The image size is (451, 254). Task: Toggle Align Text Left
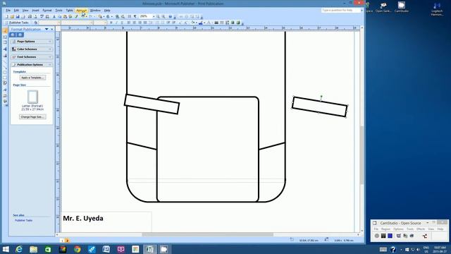[x=128, y=23]
